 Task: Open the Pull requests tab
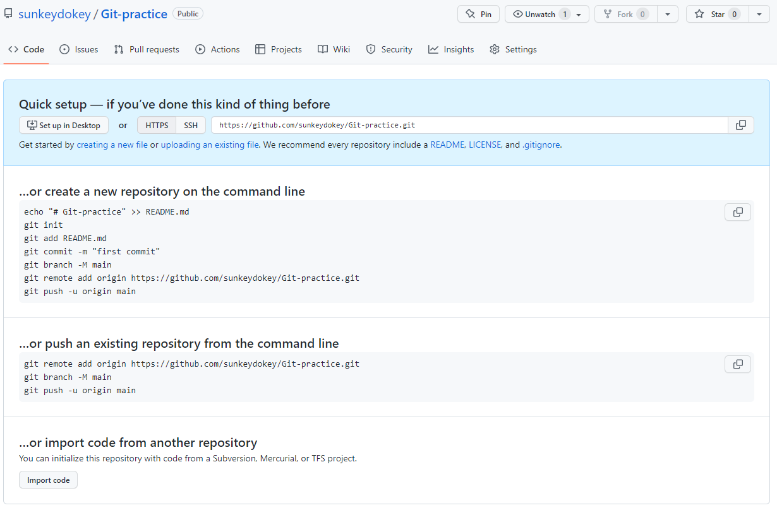147,49
